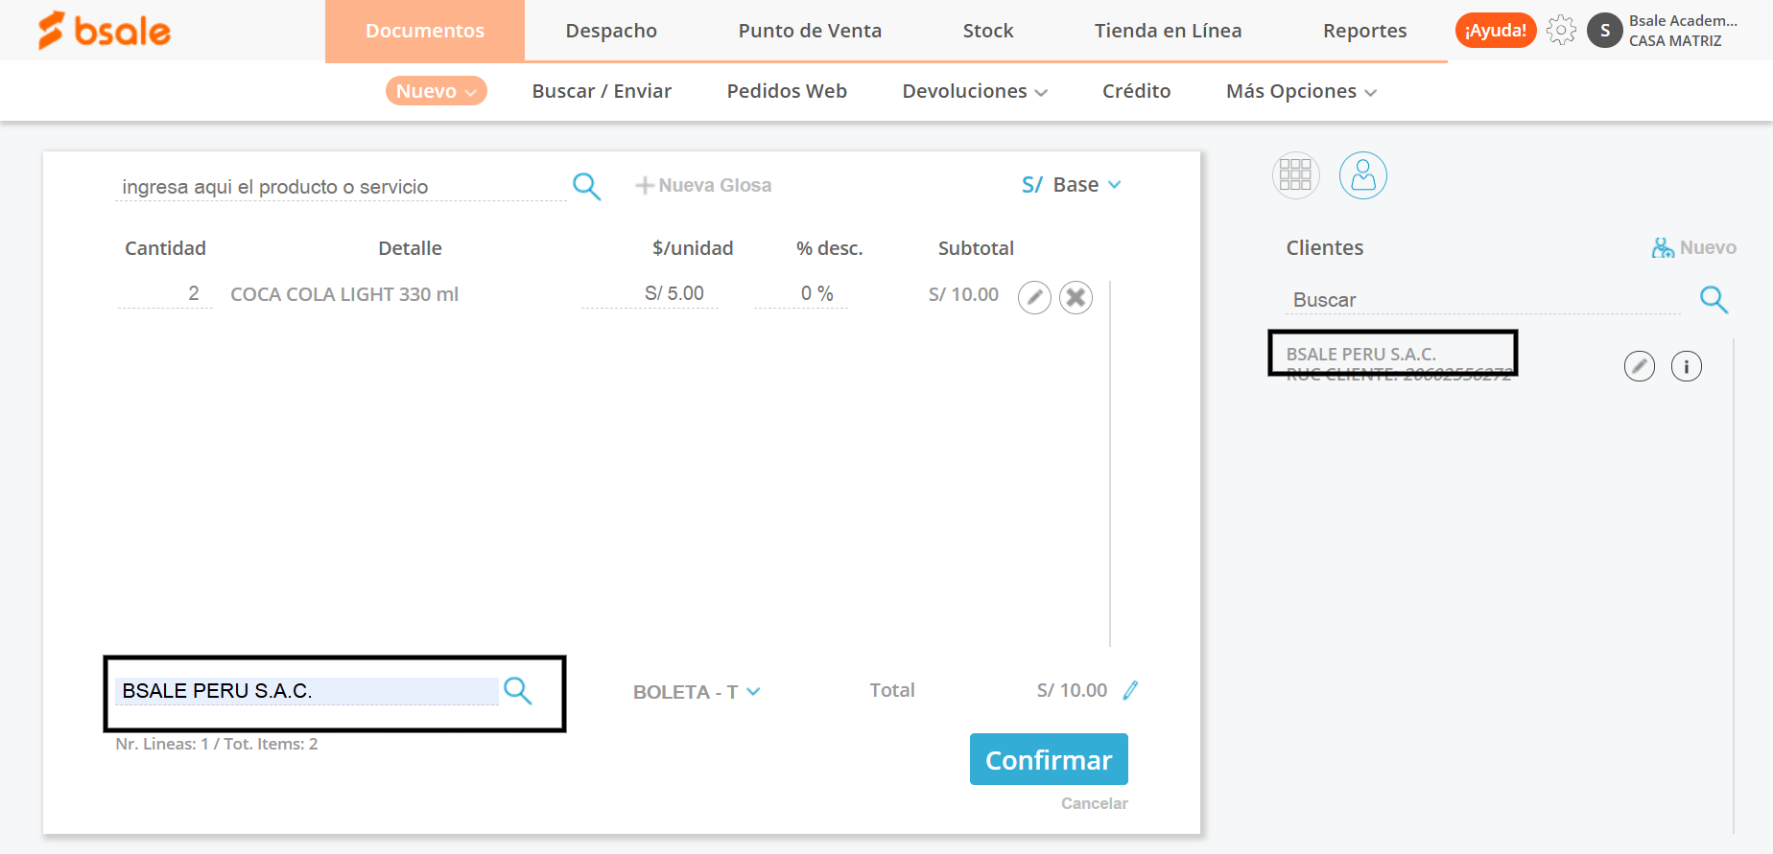Click the user avatar S icon
1773x854 pixels.
click(x=1605, y=31)
